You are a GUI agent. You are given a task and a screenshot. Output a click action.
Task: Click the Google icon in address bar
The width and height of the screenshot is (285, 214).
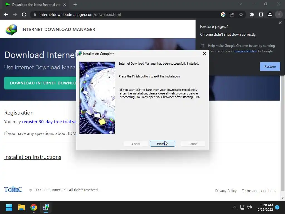click(x=223, y=14)
